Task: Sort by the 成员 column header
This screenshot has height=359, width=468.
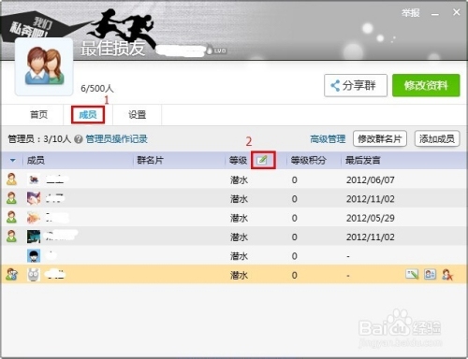Action: point(36,160)
